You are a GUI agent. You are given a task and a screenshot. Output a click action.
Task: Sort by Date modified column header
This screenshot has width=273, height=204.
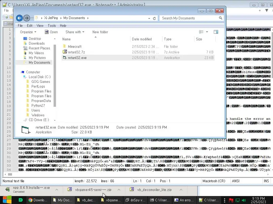pyautogui.click(x=142, y=39)
